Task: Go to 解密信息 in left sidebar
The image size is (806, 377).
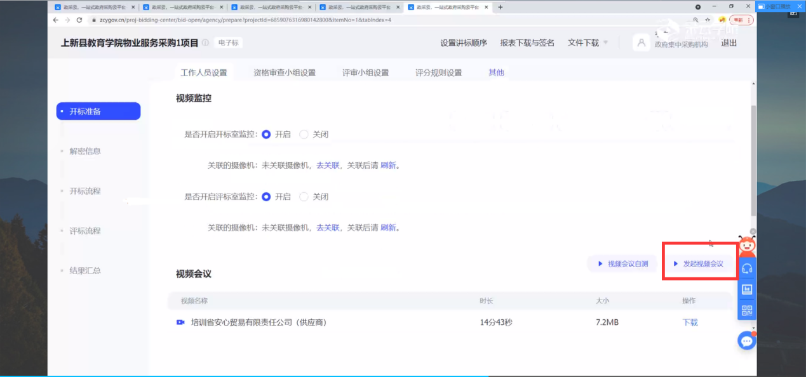Action: point(85,151)
